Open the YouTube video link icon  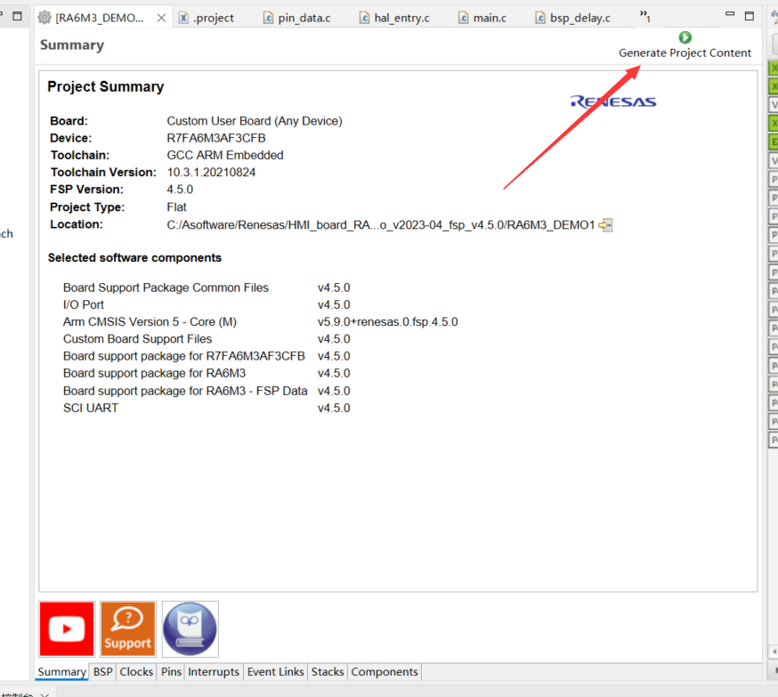click(67, 629)
